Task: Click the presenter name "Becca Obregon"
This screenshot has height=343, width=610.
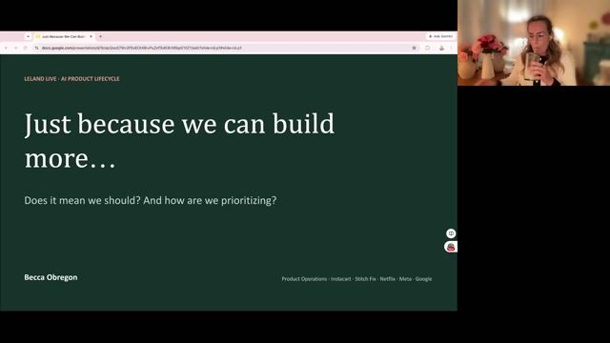Action: point(51,277)
